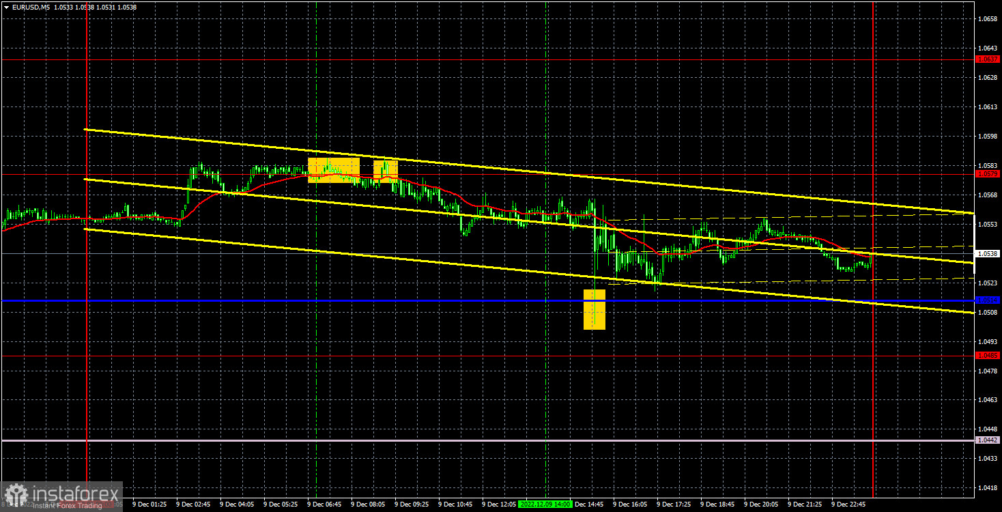Click the 9 Dec 22:45 time label
Screen dimensions: 1002x512
point(848,504)
